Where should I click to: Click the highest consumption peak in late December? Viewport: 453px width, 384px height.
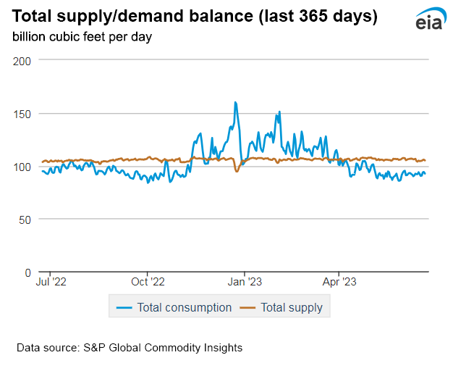235,102
